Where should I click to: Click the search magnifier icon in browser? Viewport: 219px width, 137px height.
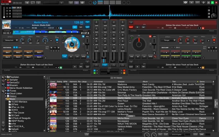48,78
